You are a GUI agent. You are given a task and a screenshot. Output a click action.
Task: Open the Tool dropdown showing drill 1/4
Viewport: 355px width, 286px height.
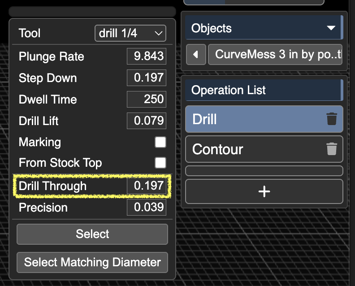pyautogui.click(x=130, y=33)
